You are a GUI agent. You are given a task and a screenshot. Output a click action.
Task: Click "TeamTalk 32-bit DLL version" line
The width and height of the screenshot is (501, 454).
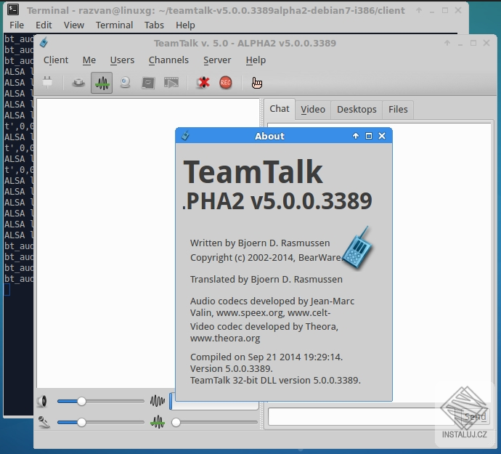[x=275, y=380]
